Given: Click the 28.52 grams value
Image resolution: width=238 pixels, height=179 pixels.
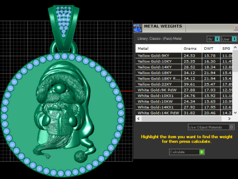Looking at the screenshot, I should pos(189,67).
